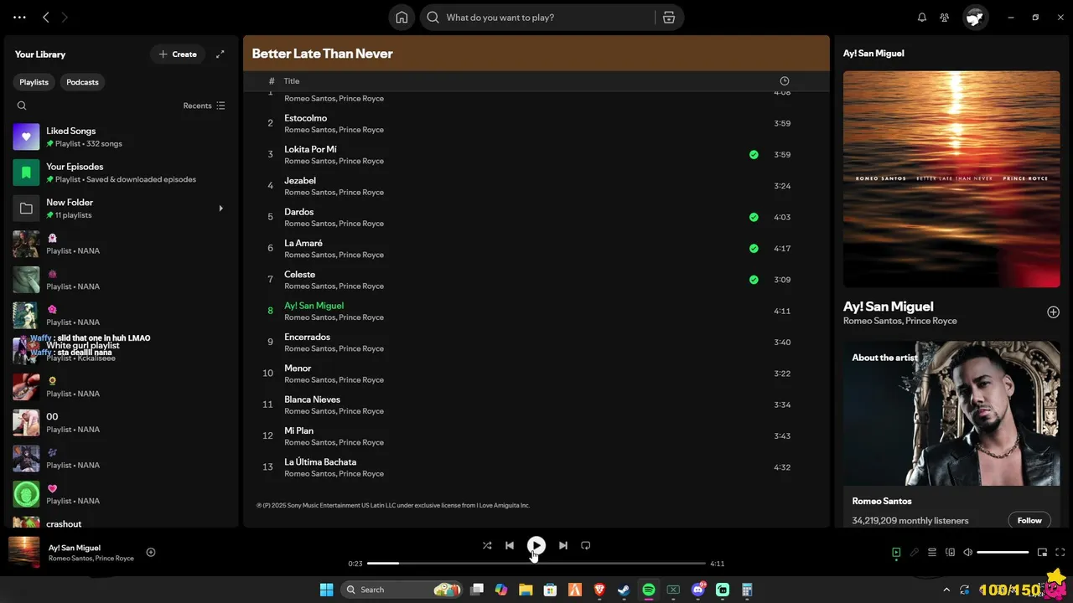Viewport: 1073px width, 603px height.
Task: Open Your Episodes
Action: [x=121, y=173]
